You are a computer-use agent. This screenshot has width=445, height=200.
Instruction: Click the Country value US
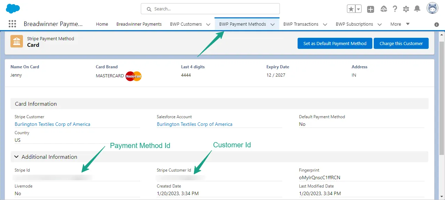point(18,140)
